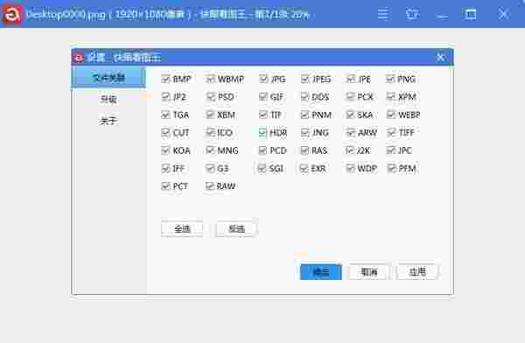Toggle the PNM checkbox

pyautogui.click(x=305, y=115)
